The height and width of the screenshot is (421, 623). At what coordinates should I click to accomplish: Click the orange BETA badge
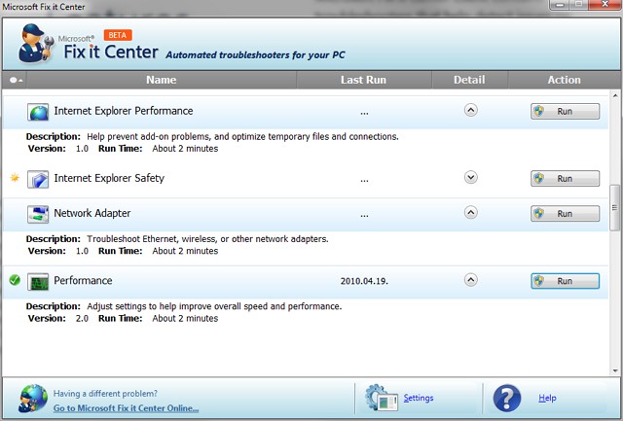(x=118, y=35)
